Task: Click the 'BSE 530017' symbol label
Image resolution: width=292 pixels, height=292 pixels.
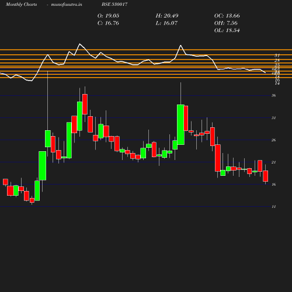Action: coord(114,4)
